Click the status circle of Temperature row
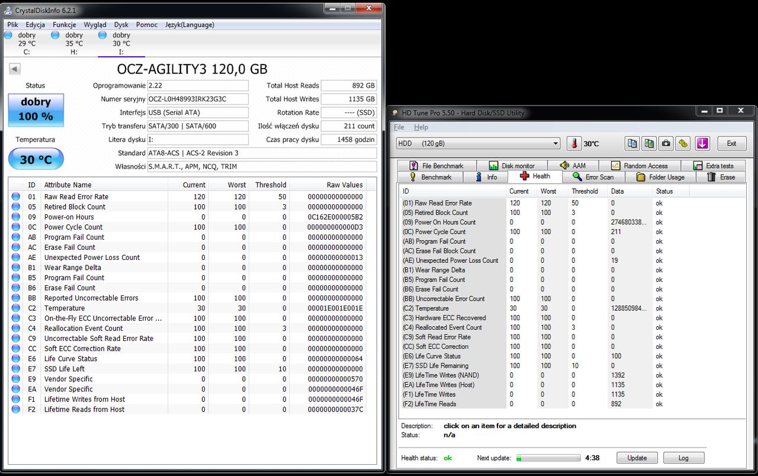The image size is (758, 476). [16, 308]
